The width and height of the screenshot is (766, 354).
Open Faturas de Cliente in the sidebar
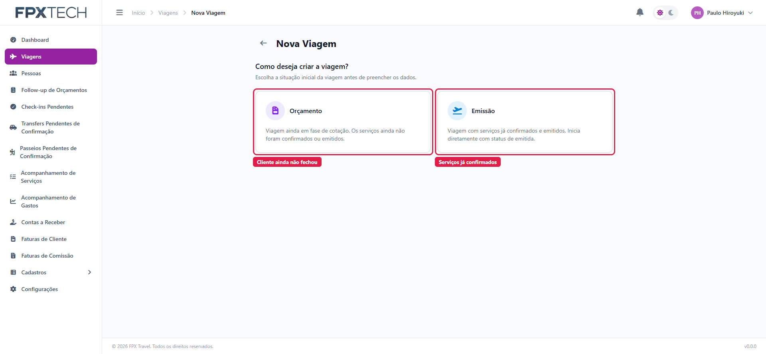point(51,239)
